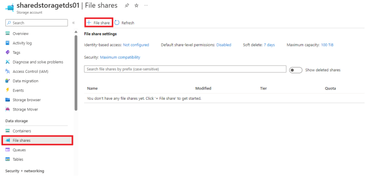Image resolution: width=365 pixels, height=176 pixels.
Task: Click the Tables icon
Action: [x=8, y=159]
